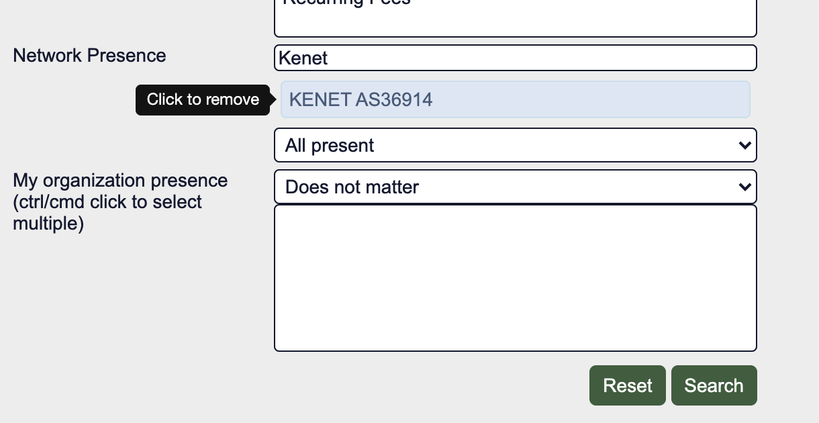Click the Network Presence field containing Kenet
The height and width of the screenshot is (423, 819).
515,58
